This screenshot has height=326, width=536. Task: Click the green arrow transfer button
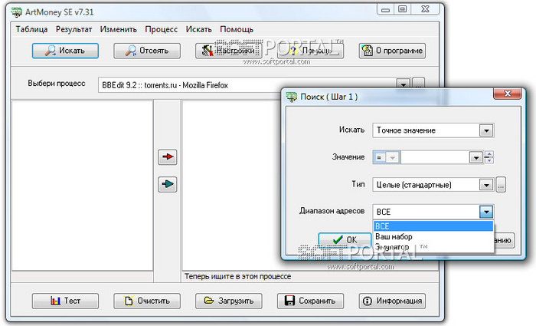point(167,183)
